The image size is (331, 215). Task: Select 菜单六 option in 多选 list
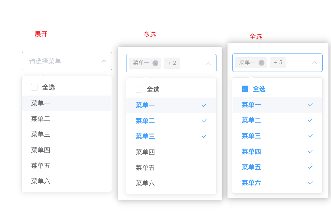click(171, 183)
